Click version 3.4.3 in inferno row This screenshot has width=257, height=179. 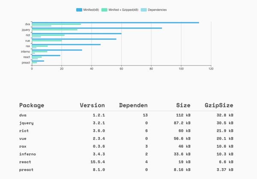coord(99,154)
